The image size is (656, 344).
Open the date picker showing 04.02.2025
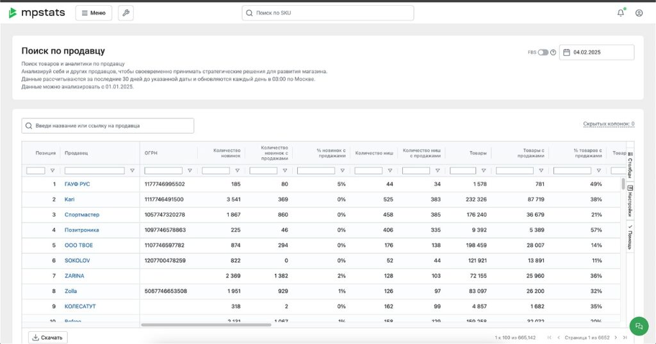point(596,52)
